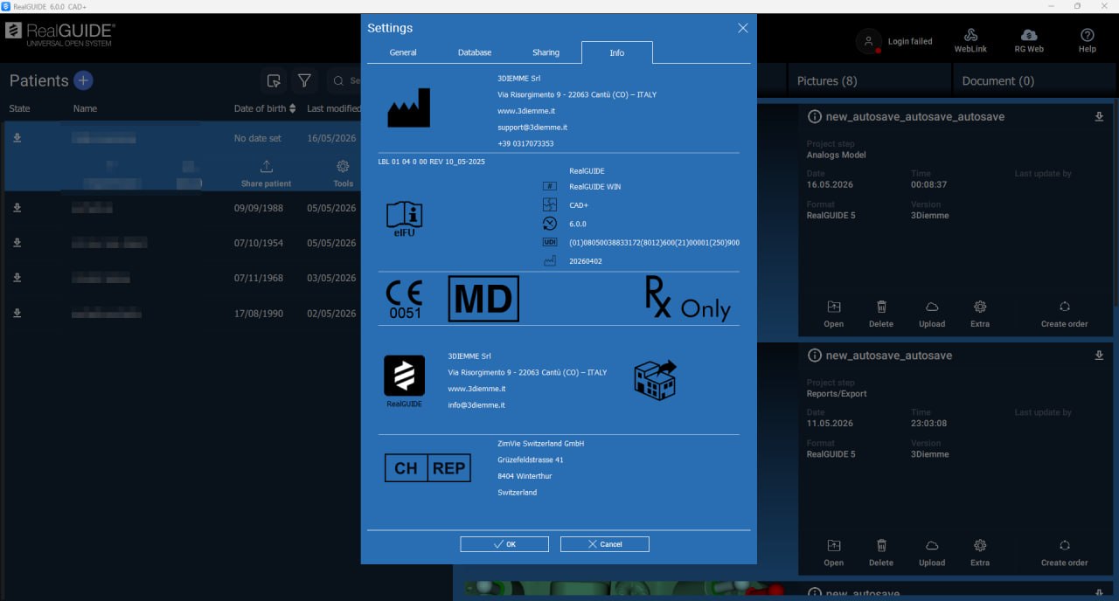Image resolution: width=1119 pixels, height=601 pixels.
Task: Click the Login failed user avatar
Action: (x=868, y=41)
